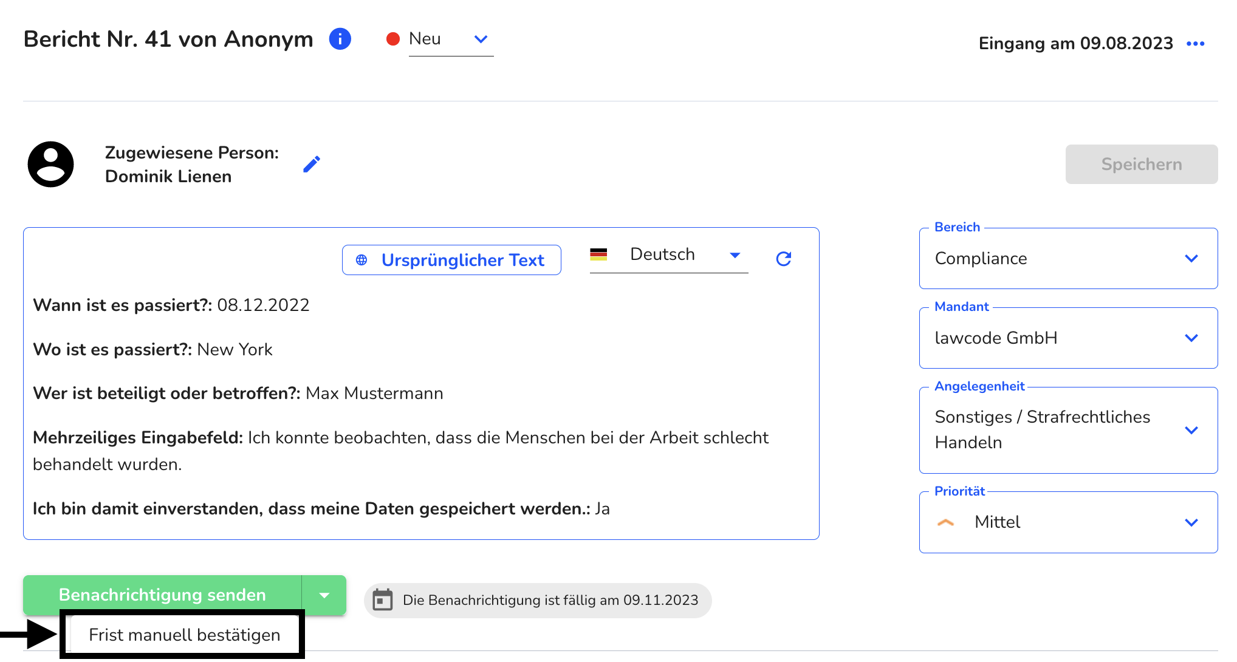This screenshot has width=1237, height=662.
Task: Click the date 08.12.2022 value
Action: pos(264,305)
